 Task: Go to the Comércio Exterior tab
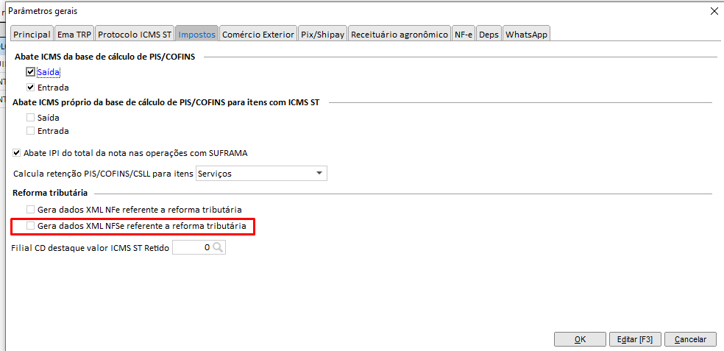(258, 34)
